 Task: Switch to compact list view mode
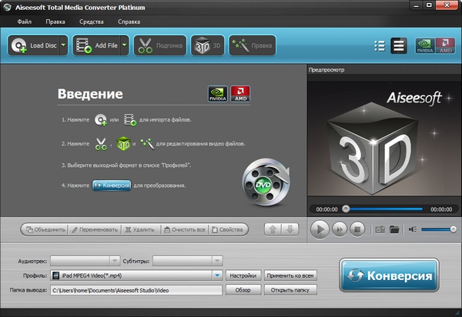click(x=380, y=46)
